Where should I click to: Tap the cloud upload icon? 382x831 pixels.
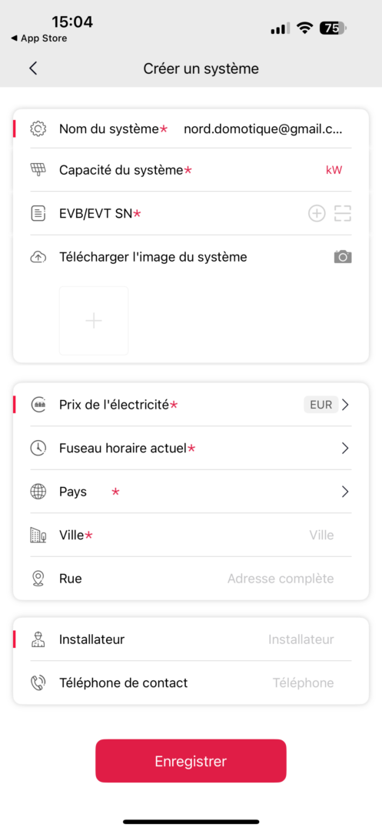[x=38, y=258]
